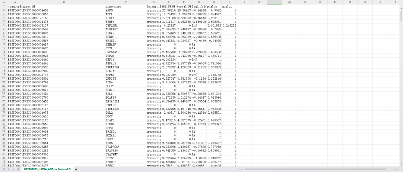Viewport: 403px width, 172px height.
Task: Select cell with gene name ARF5
Action: pos(125,10)
